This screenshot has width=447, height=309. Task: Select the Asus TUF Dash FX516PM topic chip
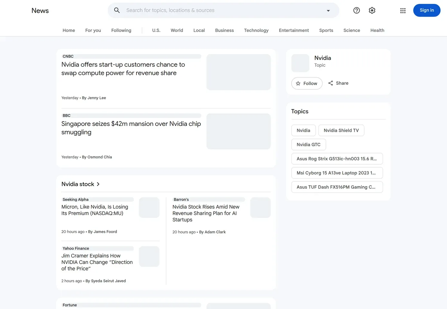337,187
